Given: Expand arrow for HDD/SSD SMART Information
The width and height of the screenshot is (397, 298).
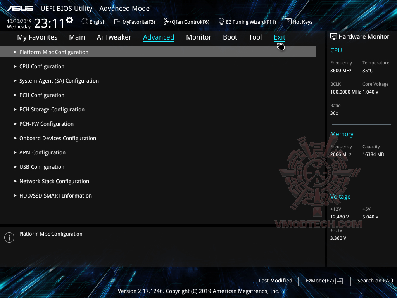Looking at the screenshot, I should click(15, 196).
